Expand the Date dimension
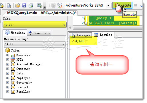147x103 pixels. [7, 73]
